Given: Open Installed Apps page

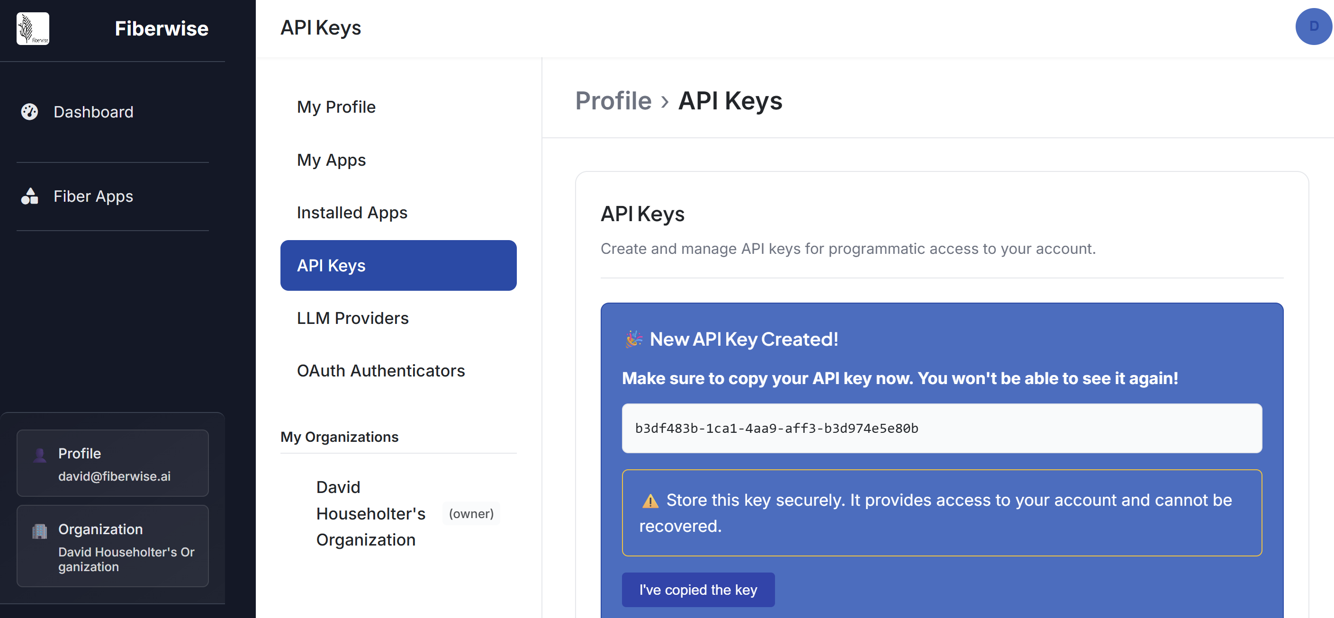Looking at the screenshot, I should coord(352,213).
